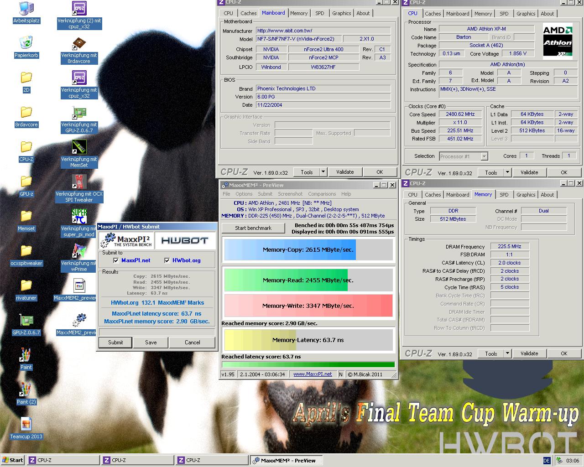Open the www.MaxxPI.net link
The height and width of the screenshot is (467, 584).
point(313,374)
